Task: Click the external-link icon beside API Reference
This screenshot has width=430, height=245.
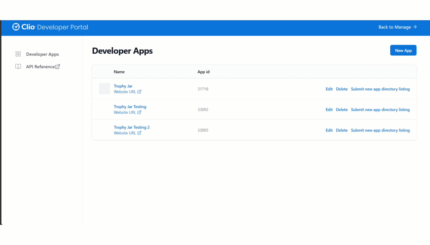Action: pyautogui.click(x=57, y=66)
